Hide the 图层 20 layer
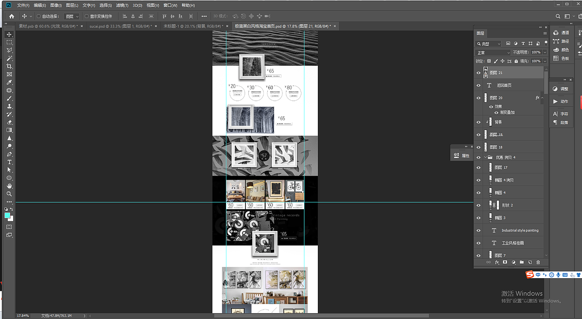The height and width of the screenshot is (319, 582). [x=478, y=98]
